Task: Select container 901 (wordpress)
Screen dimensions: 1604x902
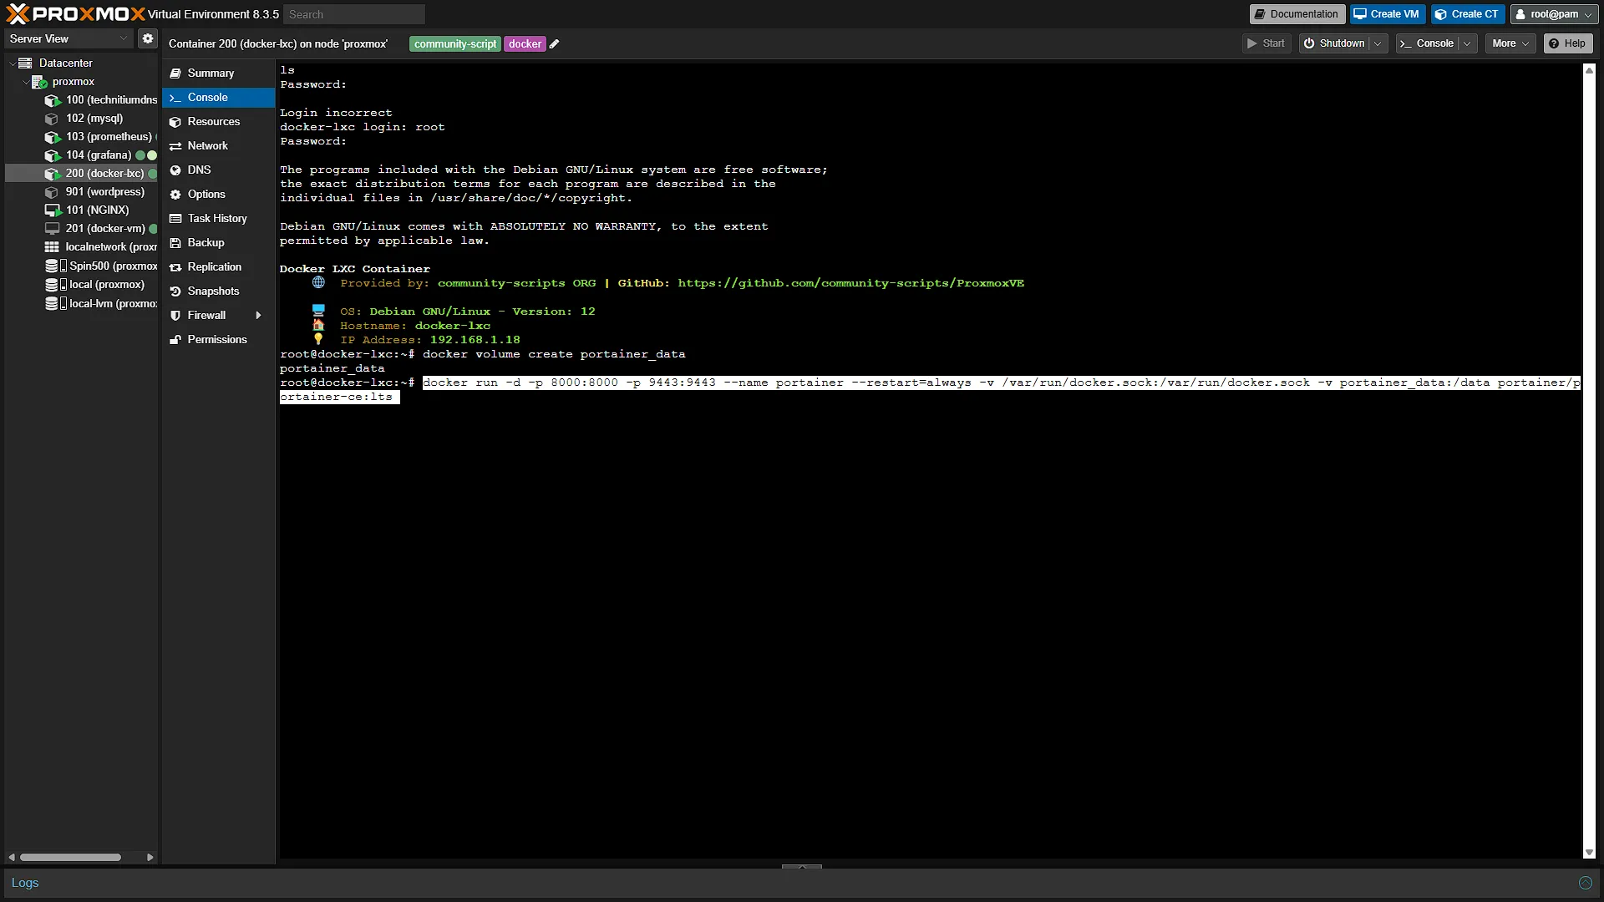Action: 94,191
